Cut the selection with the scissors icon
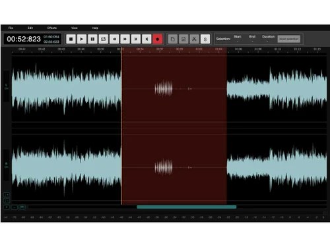This screenshot has height=247, width=330. coord(194,39)
